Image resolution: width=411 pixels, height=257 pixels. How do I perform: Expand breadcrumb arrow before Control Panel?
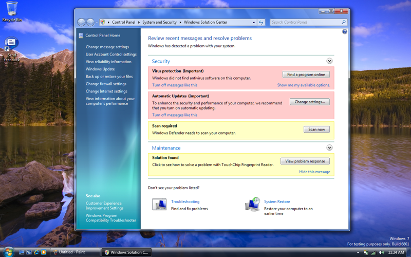click(108, 22)
